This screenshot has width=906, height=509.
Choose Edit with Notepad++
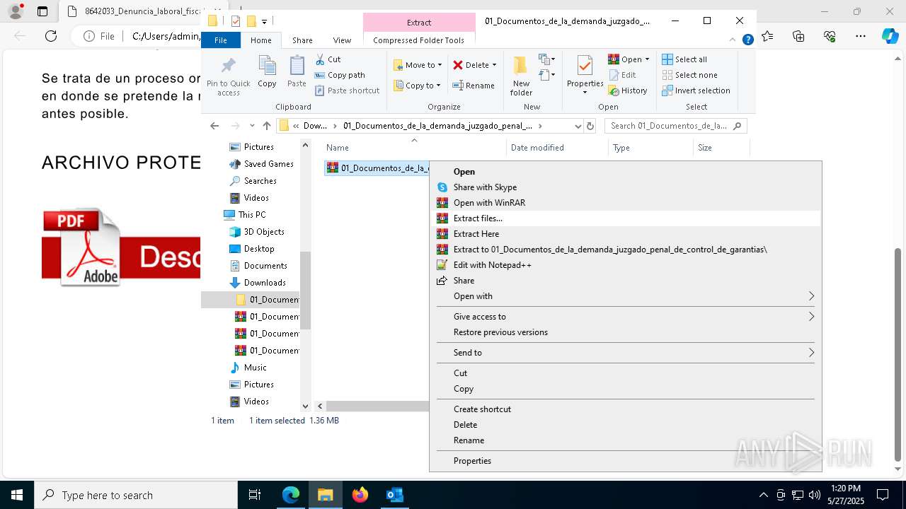click(625, 265)
